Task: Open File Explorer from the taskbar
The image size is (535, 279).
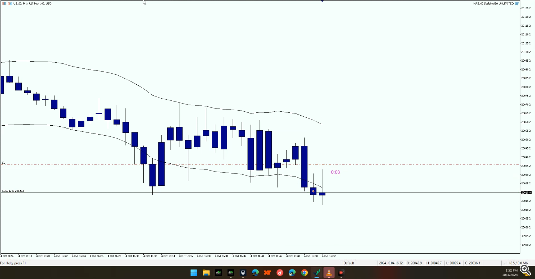Action: pyautogui.click(x=206, y=273)
